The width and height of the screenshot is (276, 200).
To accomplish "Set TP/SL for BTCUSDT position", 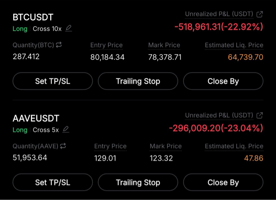I will click(x=52, y=81).
